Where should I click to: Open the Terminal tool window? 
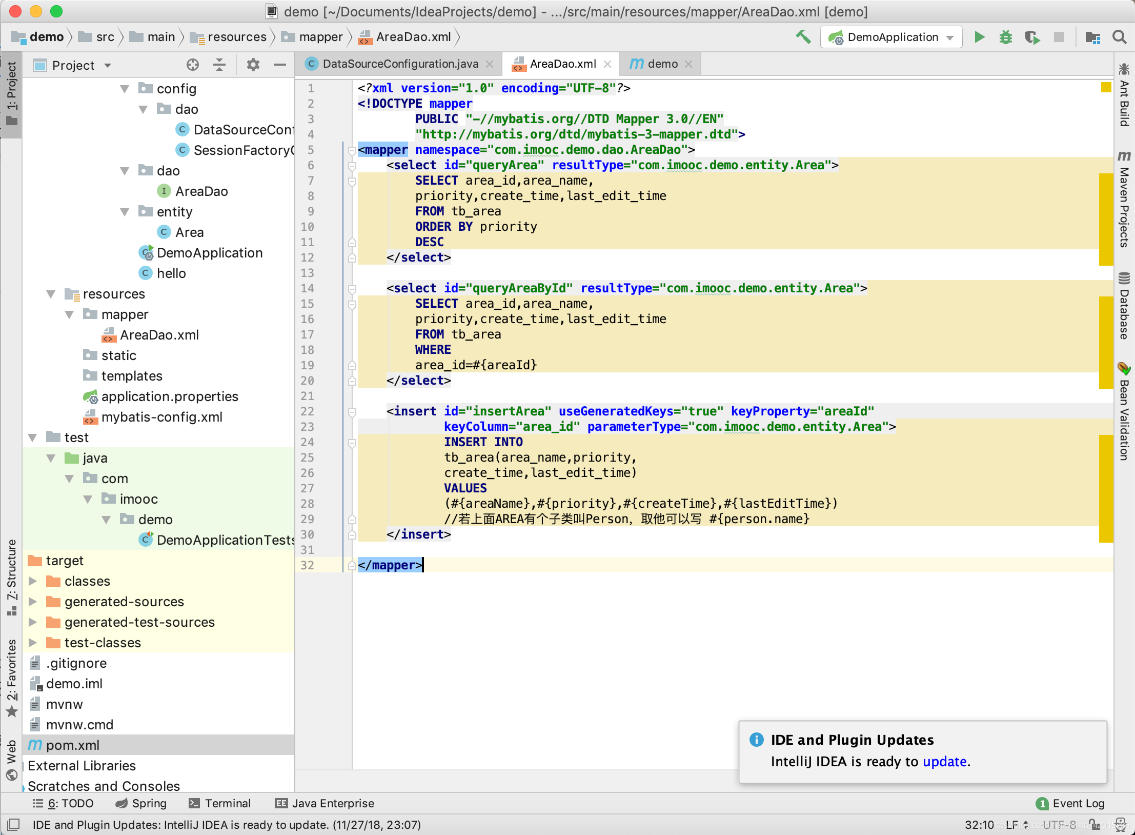coord(220,803)
